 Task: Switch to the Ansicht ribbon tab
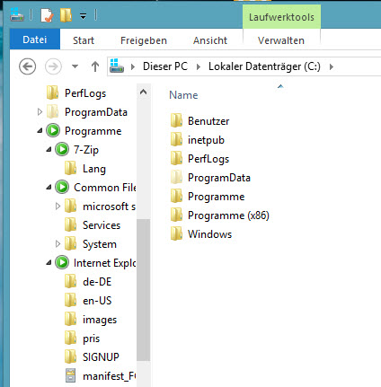tap(210, 40)
